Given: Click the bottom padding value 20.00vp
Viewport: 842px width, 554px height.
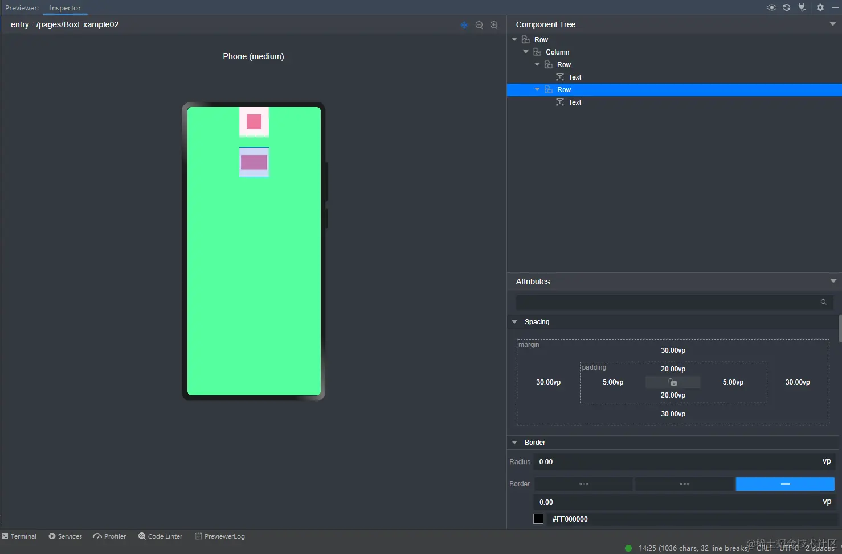Looking at the screenshot, I should [x=673, y=395].
